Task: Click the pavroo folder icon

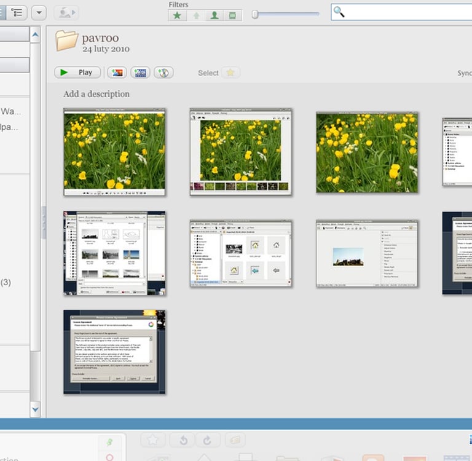Action: 66,41
